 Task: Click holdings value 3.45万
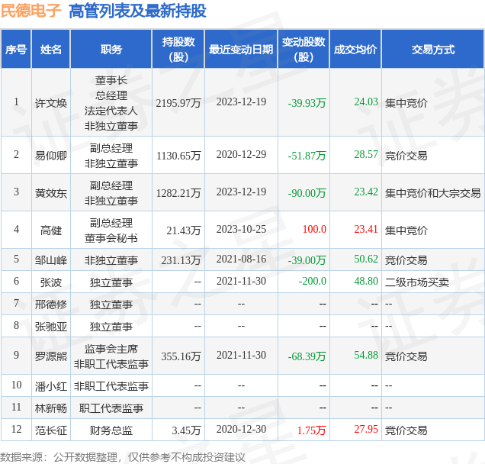pos(187,430)
